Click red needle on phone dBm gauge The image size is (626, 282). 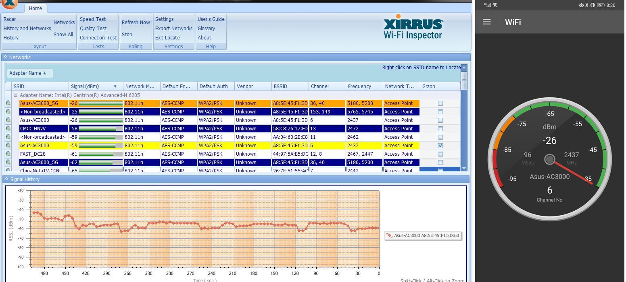(x=573, y=173)
